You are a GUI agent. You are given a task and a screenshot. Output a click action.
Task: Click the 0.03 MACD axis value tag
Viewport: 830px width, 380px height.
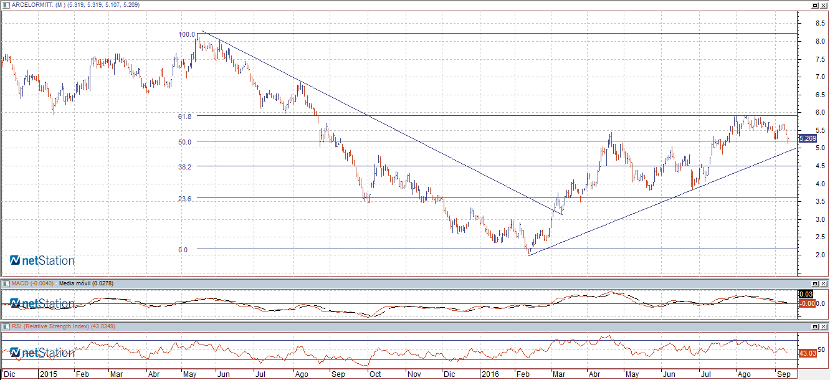point(806,294)
